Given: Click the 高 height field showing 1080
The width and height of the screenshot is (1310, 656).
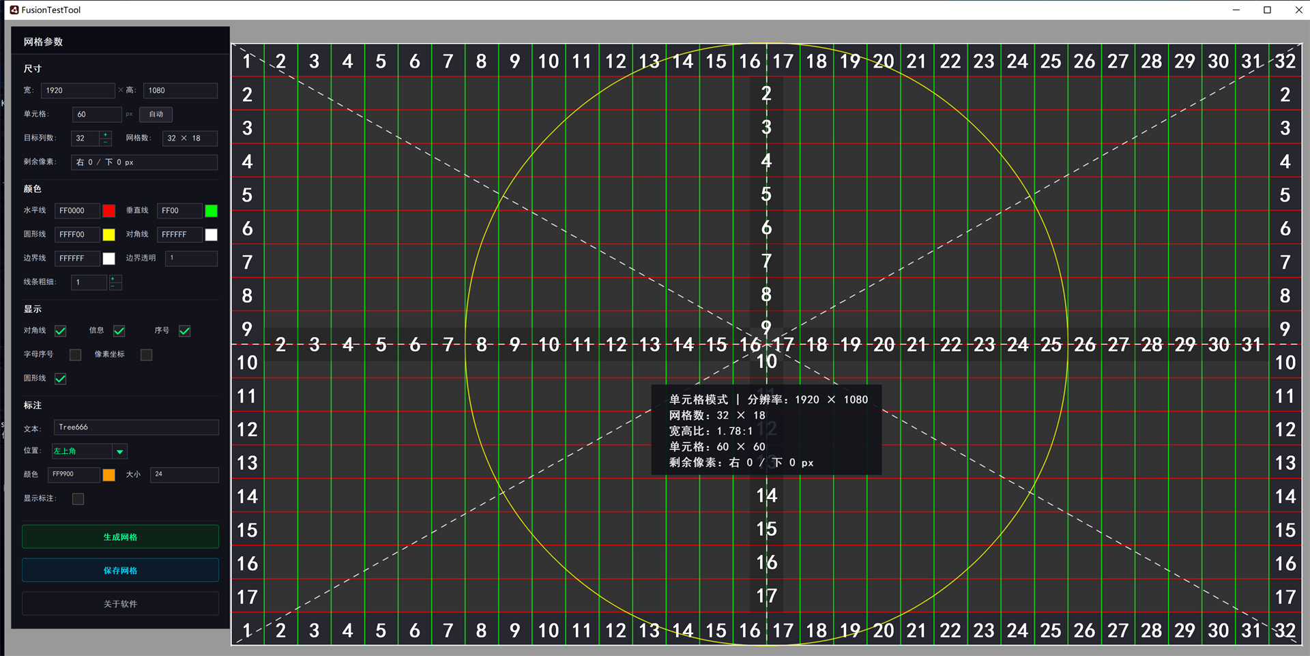Looking at the screenshot, I should coord(180,91).
